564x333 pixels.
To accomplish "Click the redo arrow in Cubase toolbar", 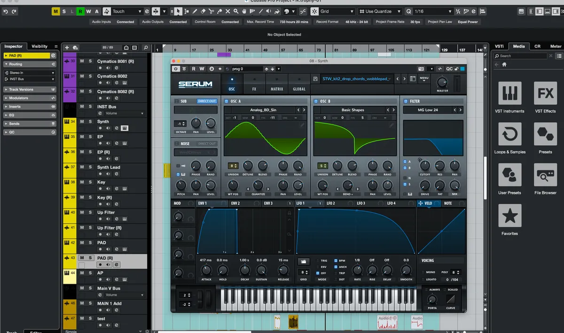I will pyautogui.click(x=14, y=11).
